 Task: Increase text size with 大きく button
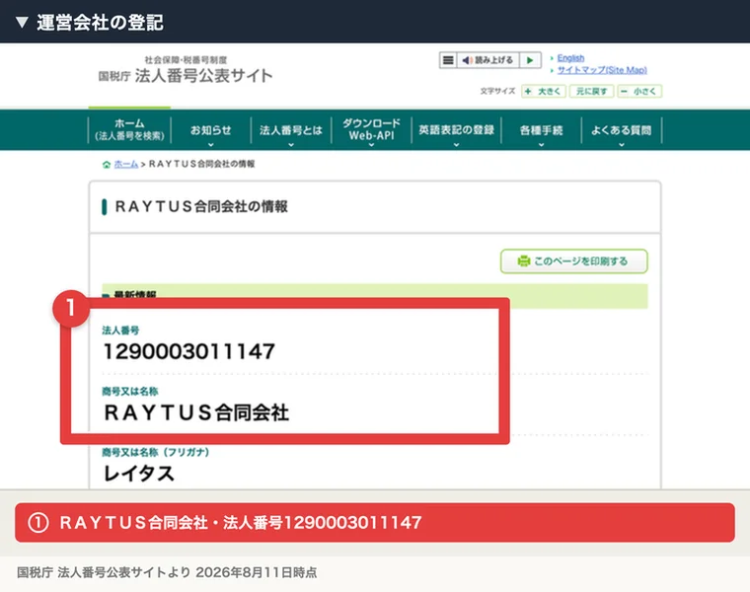(x=544, y=92)
